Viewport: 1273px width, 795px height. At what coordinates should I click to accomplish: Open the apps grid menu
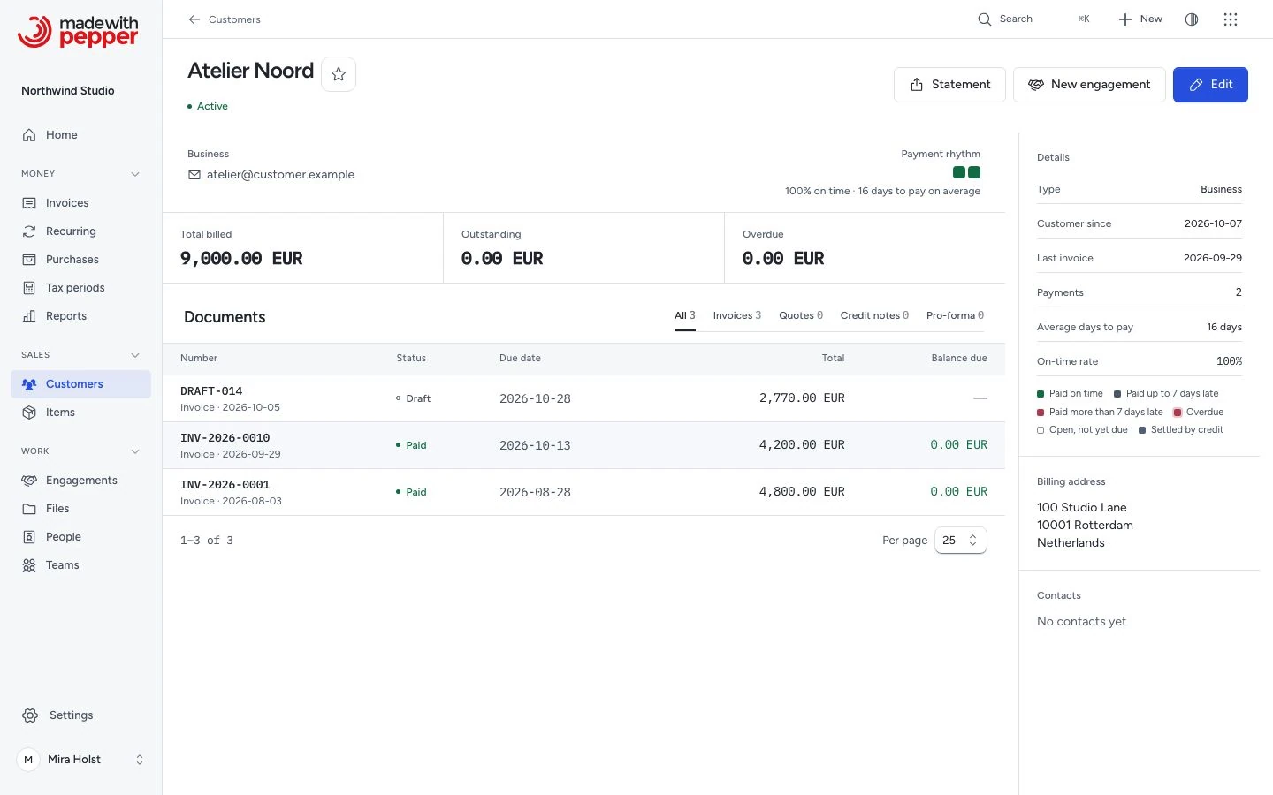click(1231, 19)
